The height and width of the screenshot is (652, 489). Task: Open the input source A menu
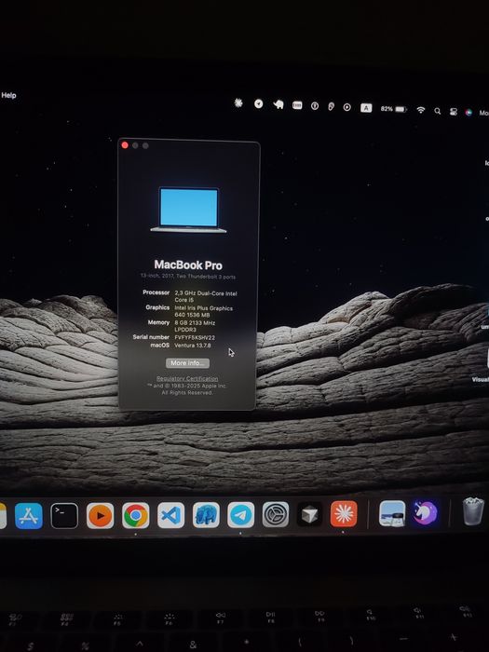tap(366, 108)
